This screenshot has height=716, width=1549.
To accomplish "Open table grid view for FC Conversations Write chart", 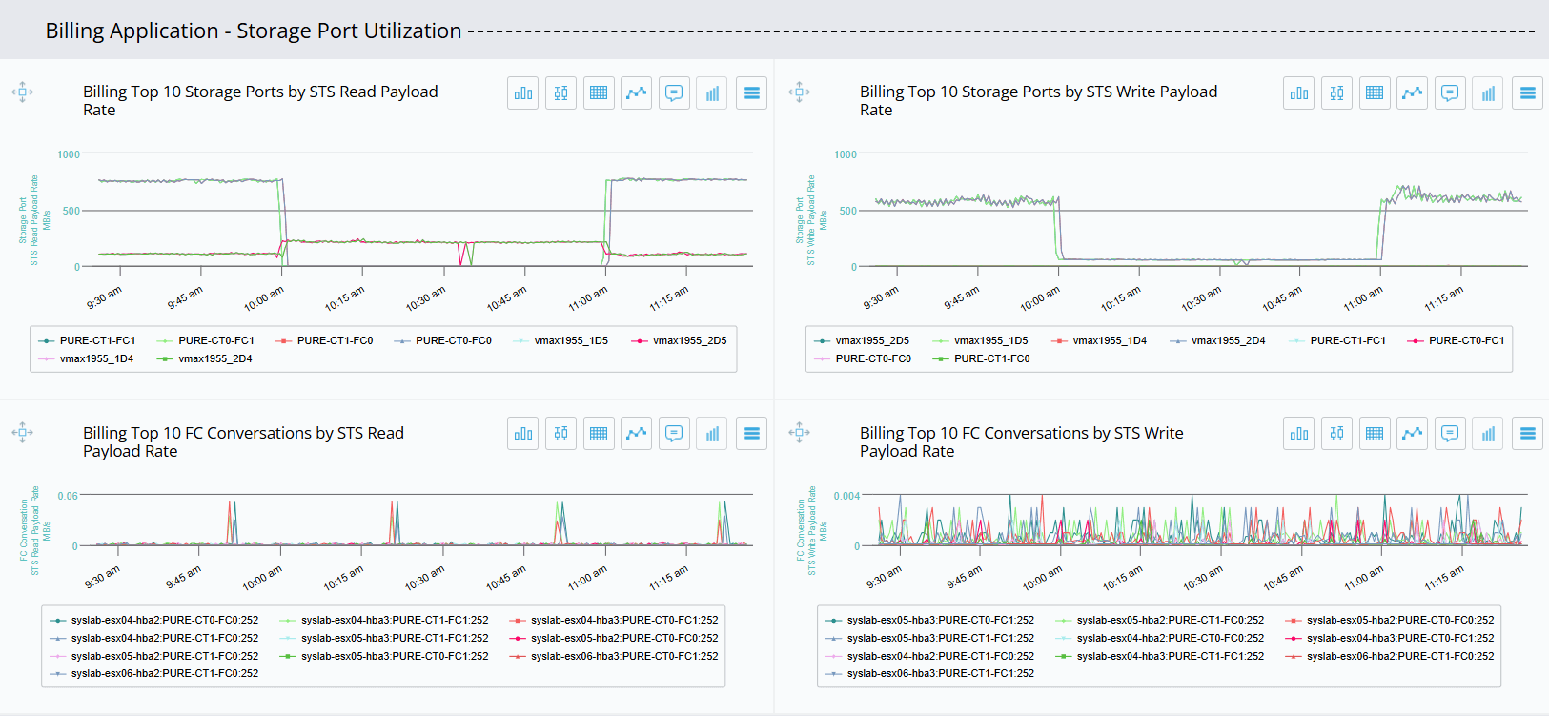I will click(x=1375, y=434).
